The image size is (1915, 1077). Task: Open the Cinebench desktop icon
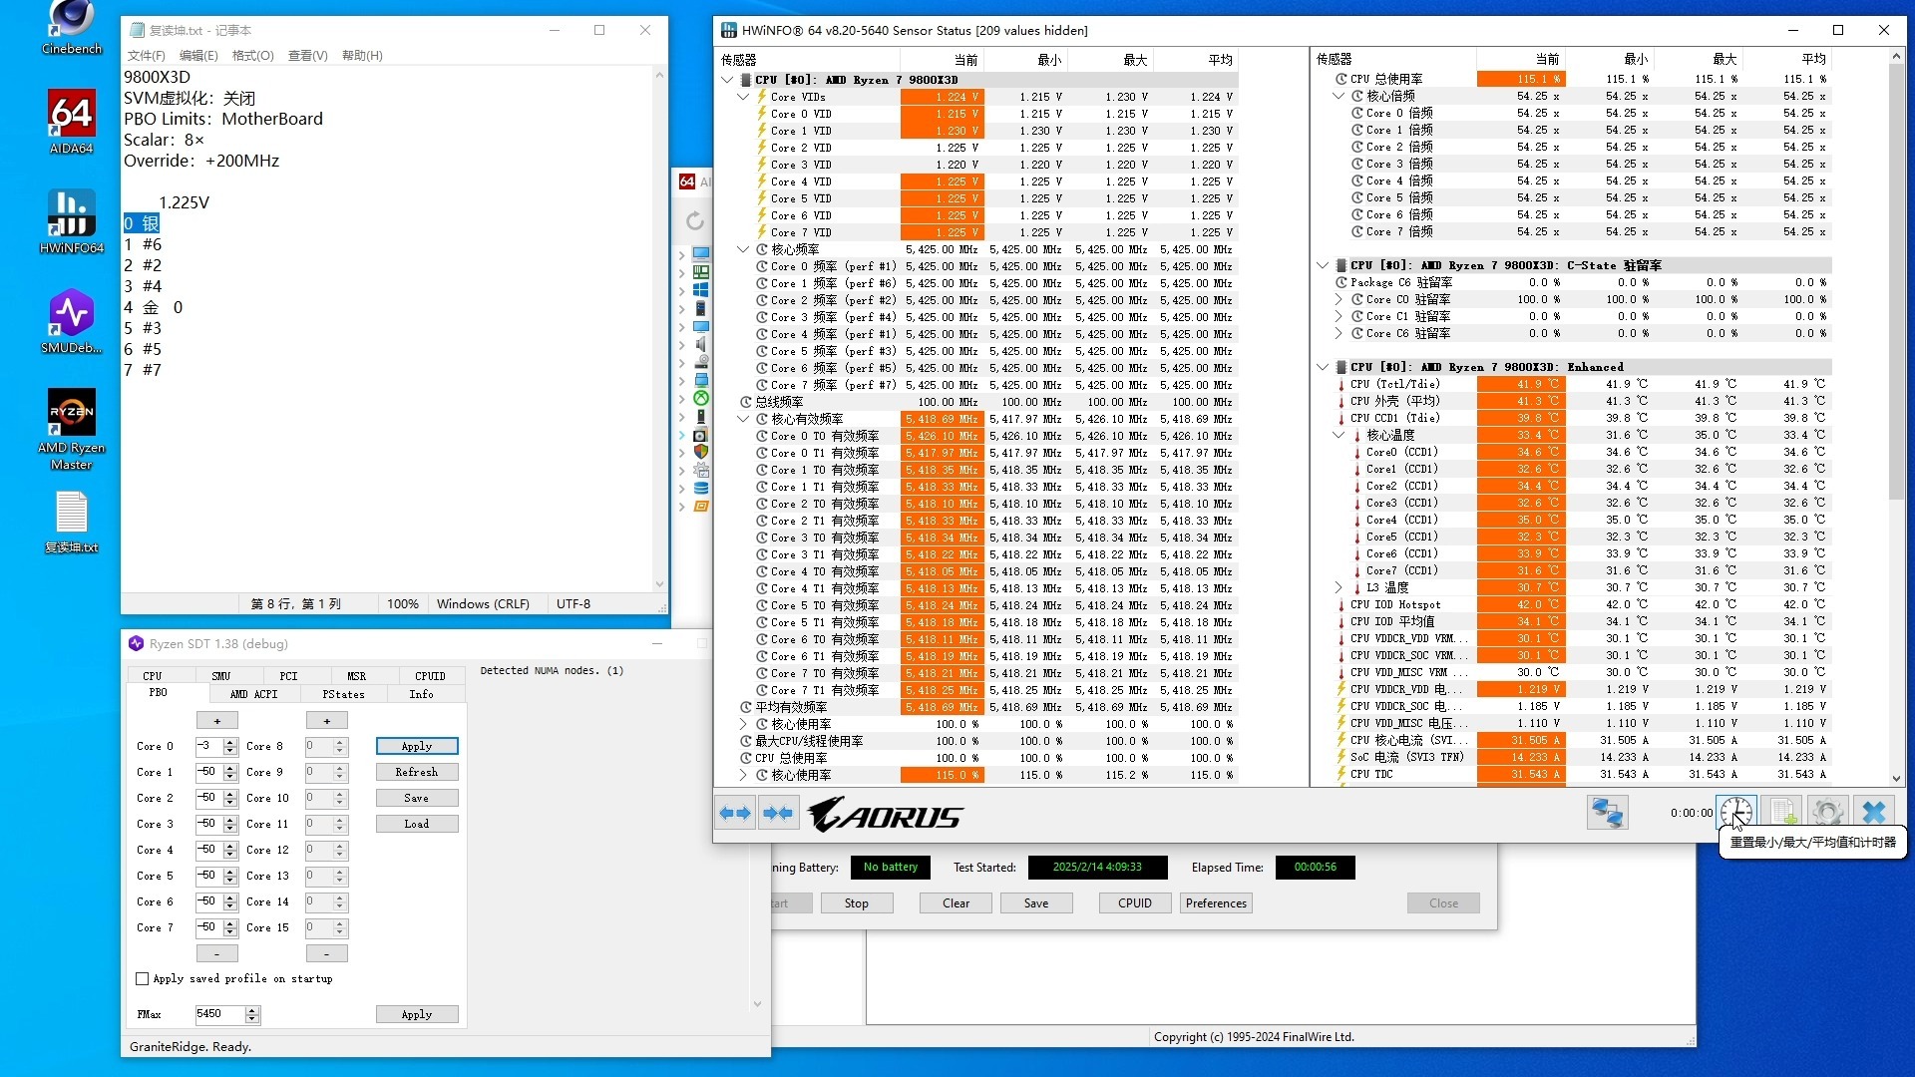(x=71, y=25)
